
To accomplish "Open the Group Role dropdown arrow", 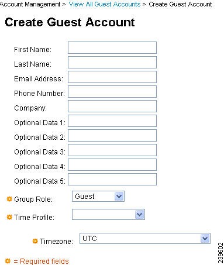I will 119,197.
